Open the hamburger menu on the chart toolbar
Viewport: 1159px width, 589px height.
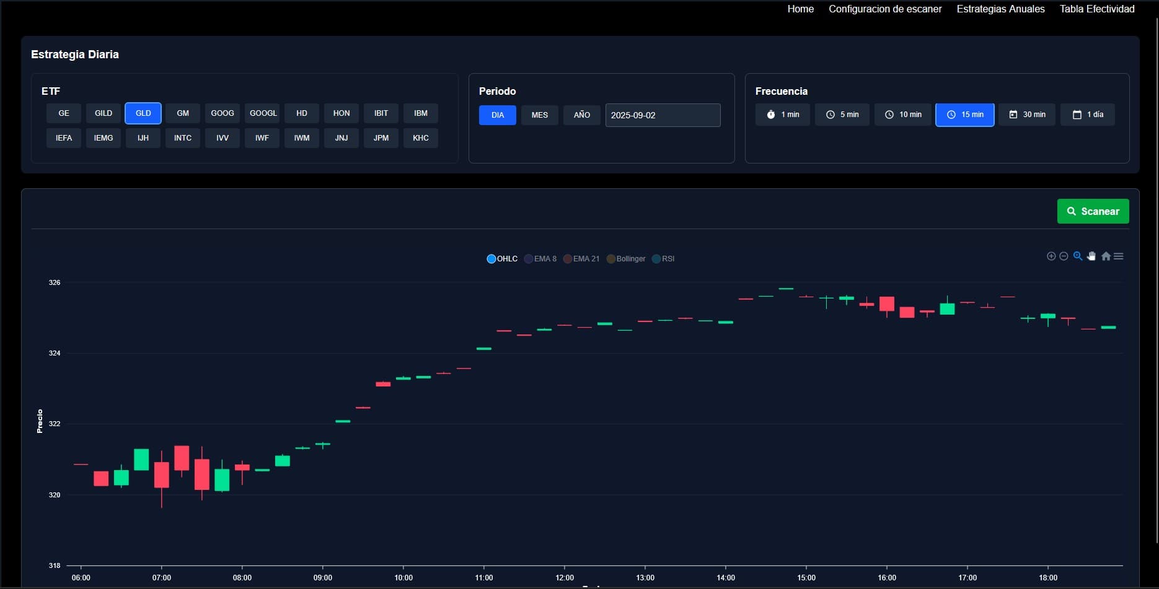1119,256
